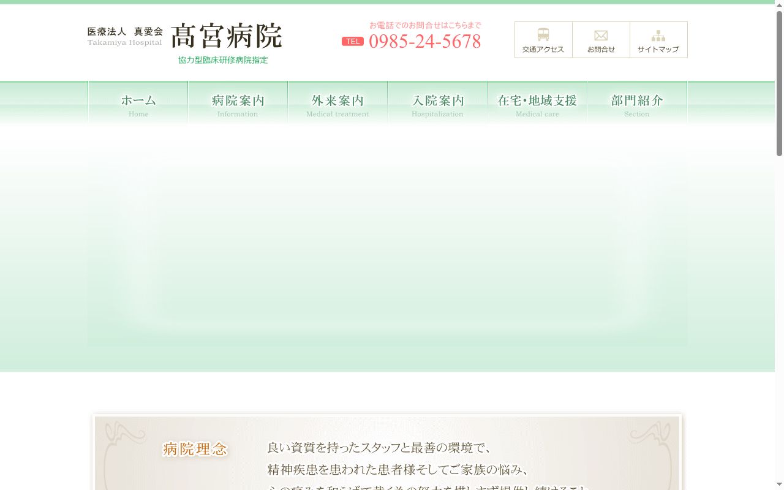Screen dimensions: 784x490
Task: Click the お電話でのお問合せはこちらまで text
Action: [425, 25]
